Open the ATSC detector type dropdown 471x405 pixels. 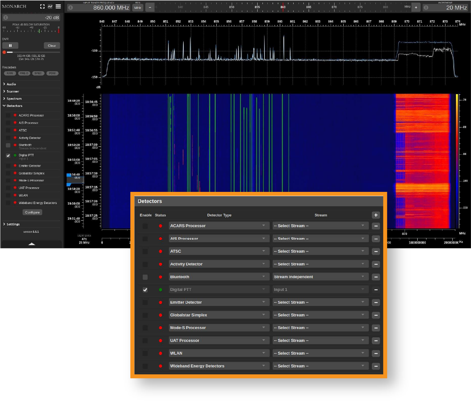[219, 251]
